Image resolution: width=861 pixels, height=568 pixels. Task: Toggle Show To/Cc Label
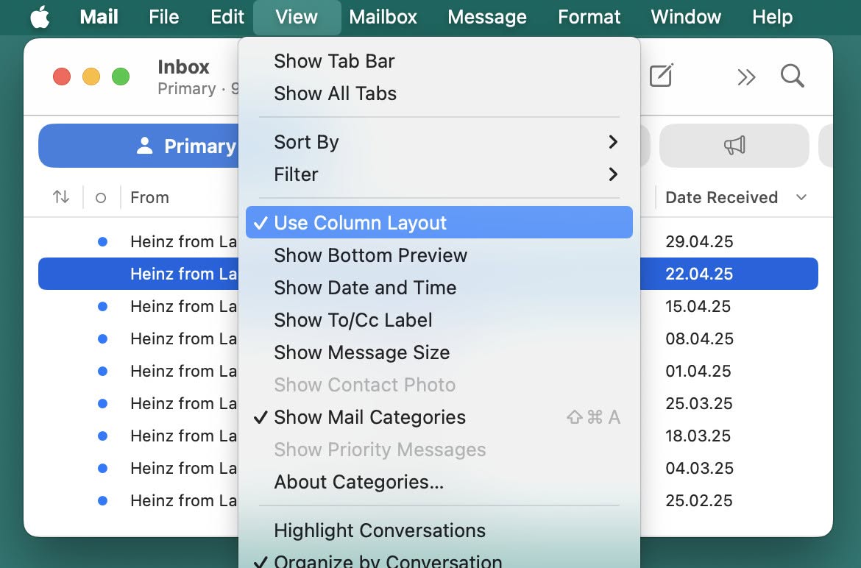[439, 320]
